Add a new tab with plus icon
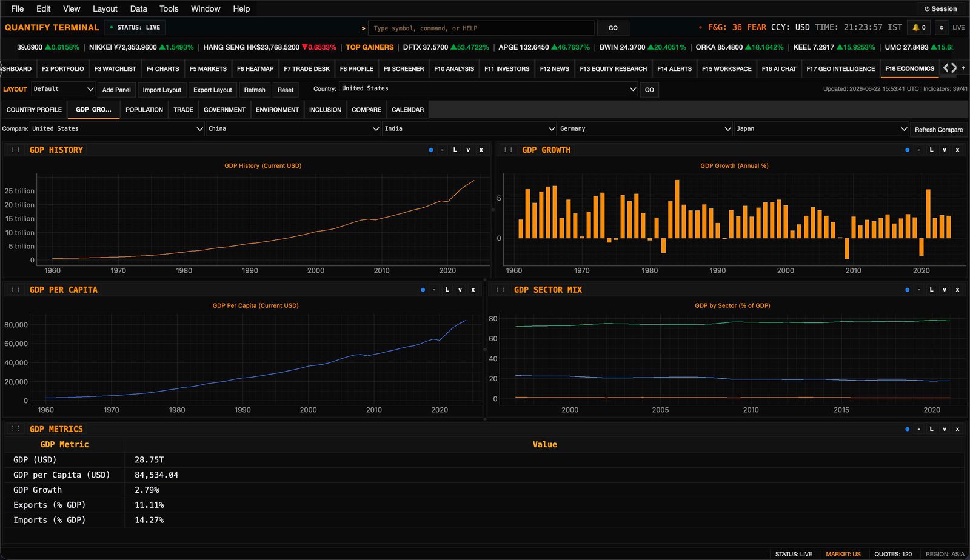The width and height of the screenshot is (970, 560). click(963, 68)
